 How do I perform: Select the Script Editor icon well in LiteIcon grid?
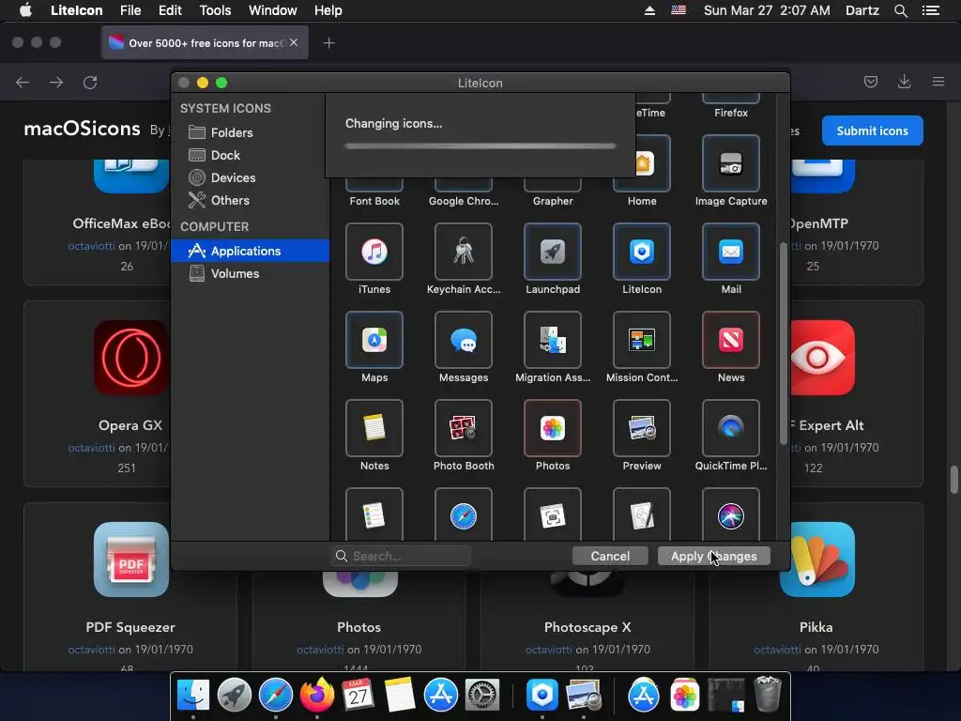[642, 515]
